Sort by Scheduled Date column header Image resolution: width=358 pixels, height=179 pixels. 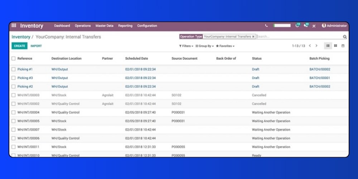coord(136,58)
